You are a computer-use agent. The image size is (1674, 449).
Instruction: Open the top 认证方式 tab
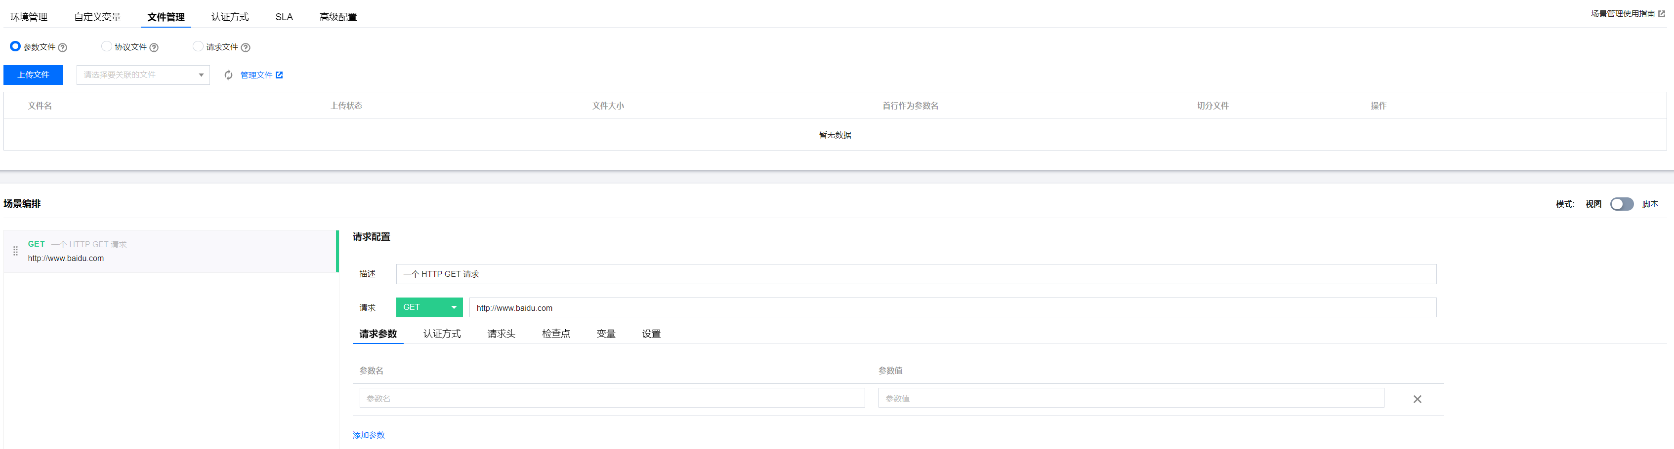230,17
